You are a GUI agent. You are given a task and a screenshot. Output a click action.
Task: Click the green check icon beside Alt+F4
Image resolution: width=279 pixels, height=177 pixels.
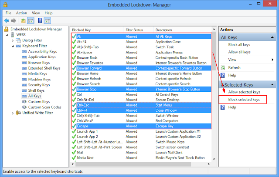click(74, 42)
